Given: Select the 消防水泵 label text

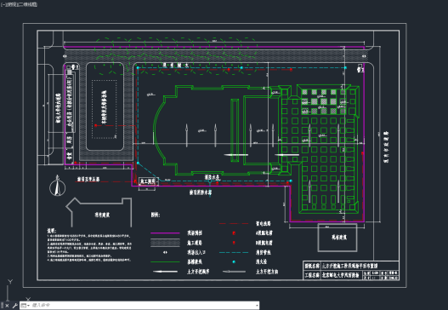Looking at the screenshot, I should tap(212, 177).
